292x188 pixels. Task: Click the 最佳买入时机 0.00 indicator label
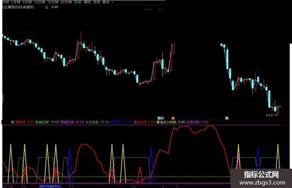coord(171,122)
